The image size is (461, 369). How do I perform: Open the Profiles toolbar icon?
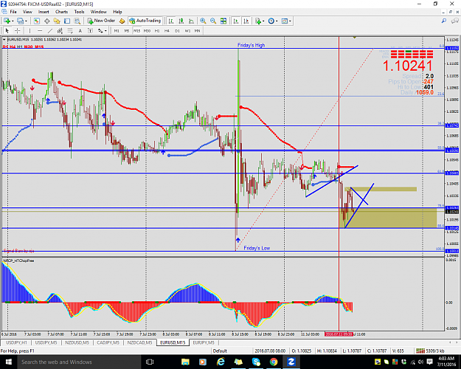click(20, 21)
